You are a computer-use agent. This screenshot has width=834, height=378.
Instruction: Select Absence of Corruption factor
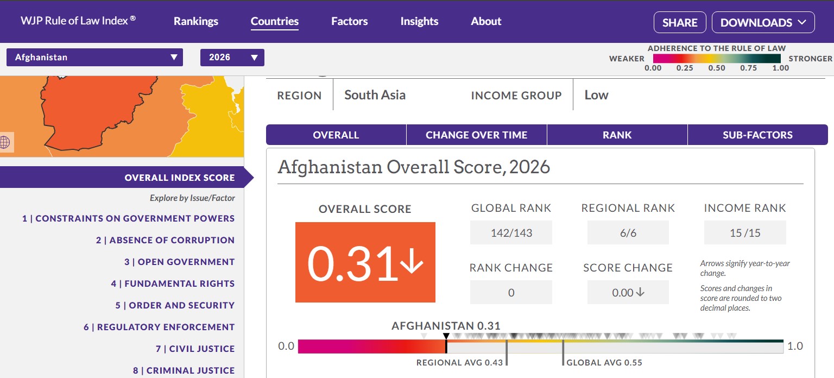pos(165,240)
